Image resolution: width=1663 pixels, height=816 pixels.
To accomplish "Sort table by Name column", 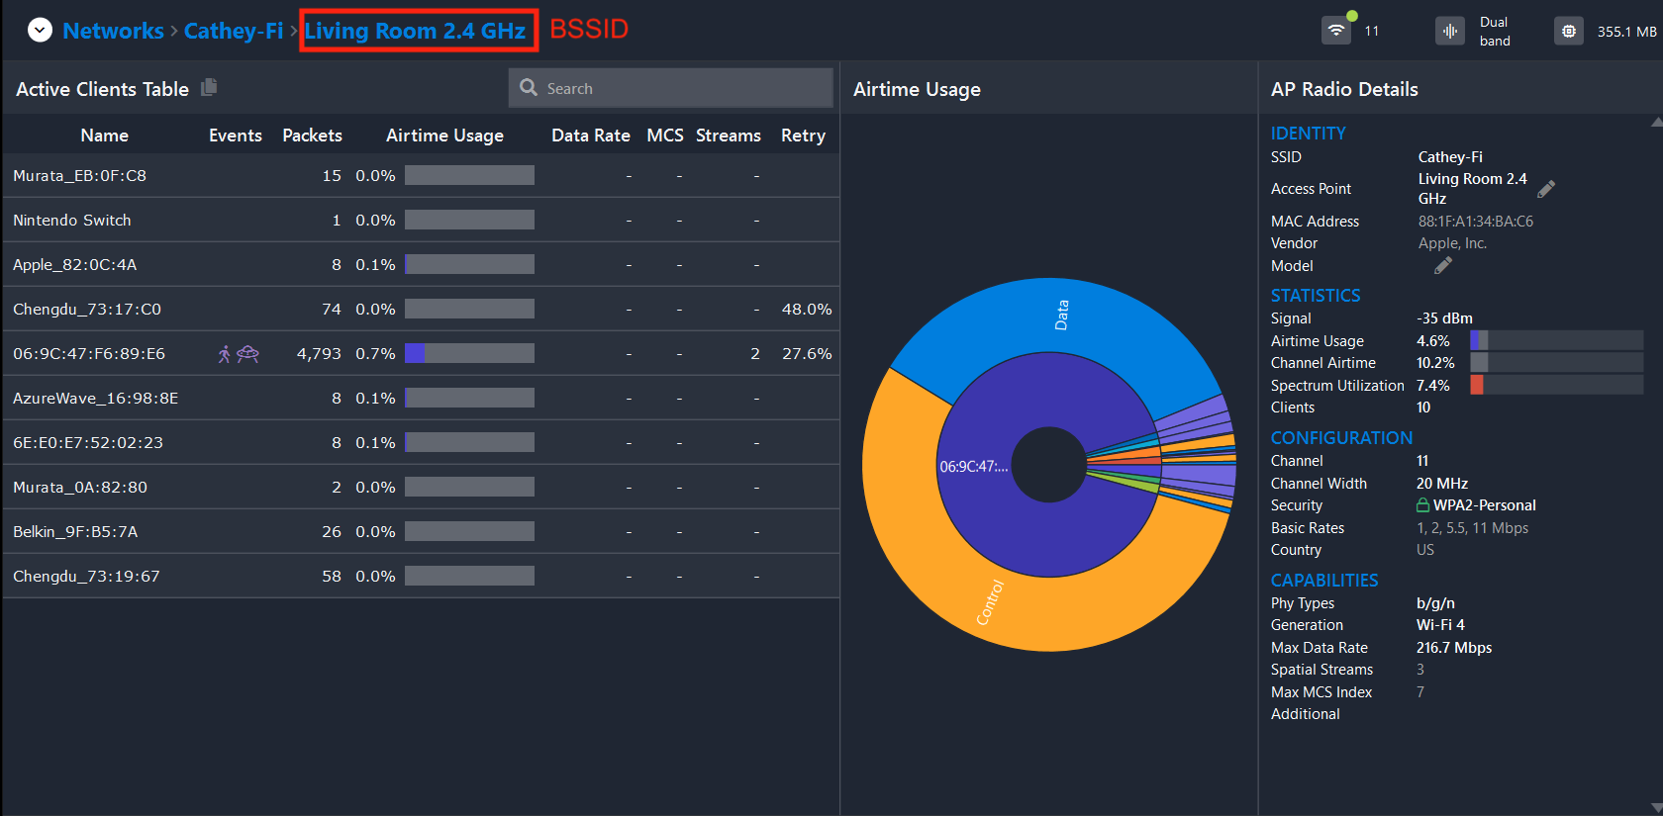I will pos(104,136).
